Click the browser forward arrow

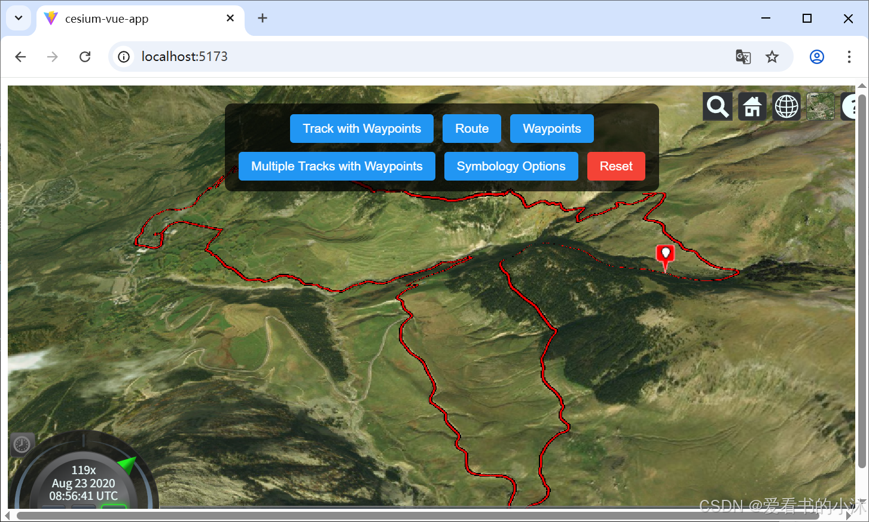tap(53, 57)
